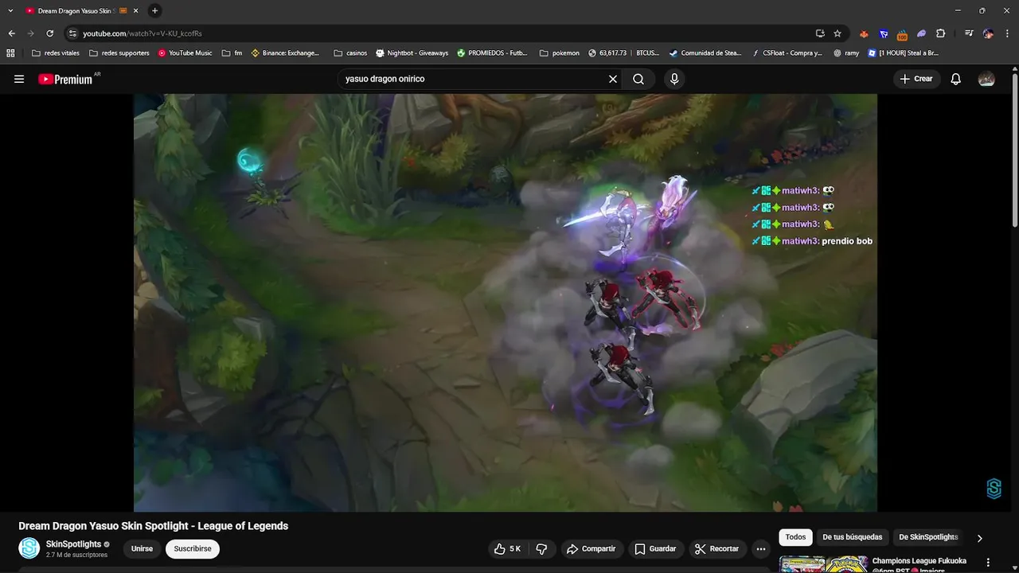This screenshot has height=573, width=1019.
Task: Open the Steal a Br... bookmark
Action: (904, 53)
